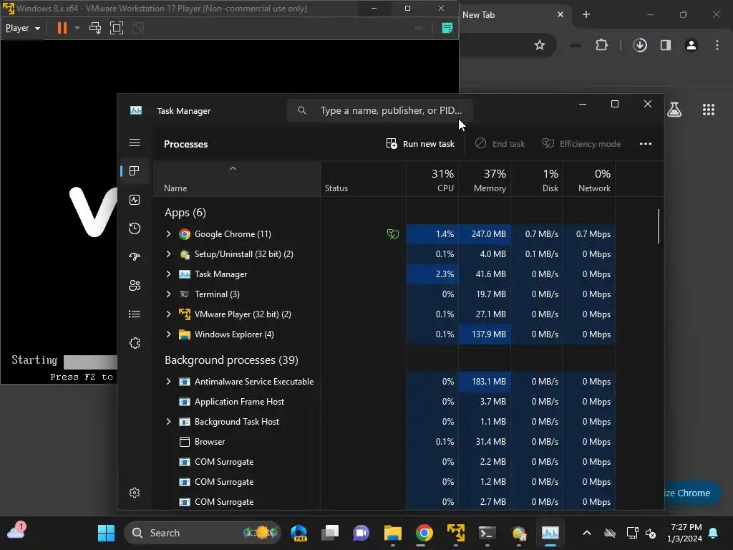Sort processes by Memory column
733x550 pixels.
485,179
